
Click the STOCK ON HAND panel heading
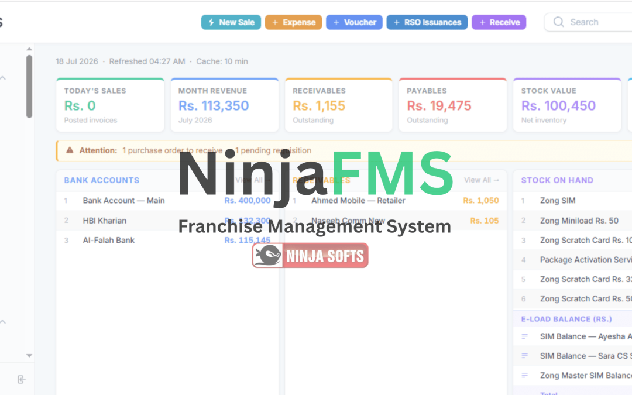coord(557,180)
